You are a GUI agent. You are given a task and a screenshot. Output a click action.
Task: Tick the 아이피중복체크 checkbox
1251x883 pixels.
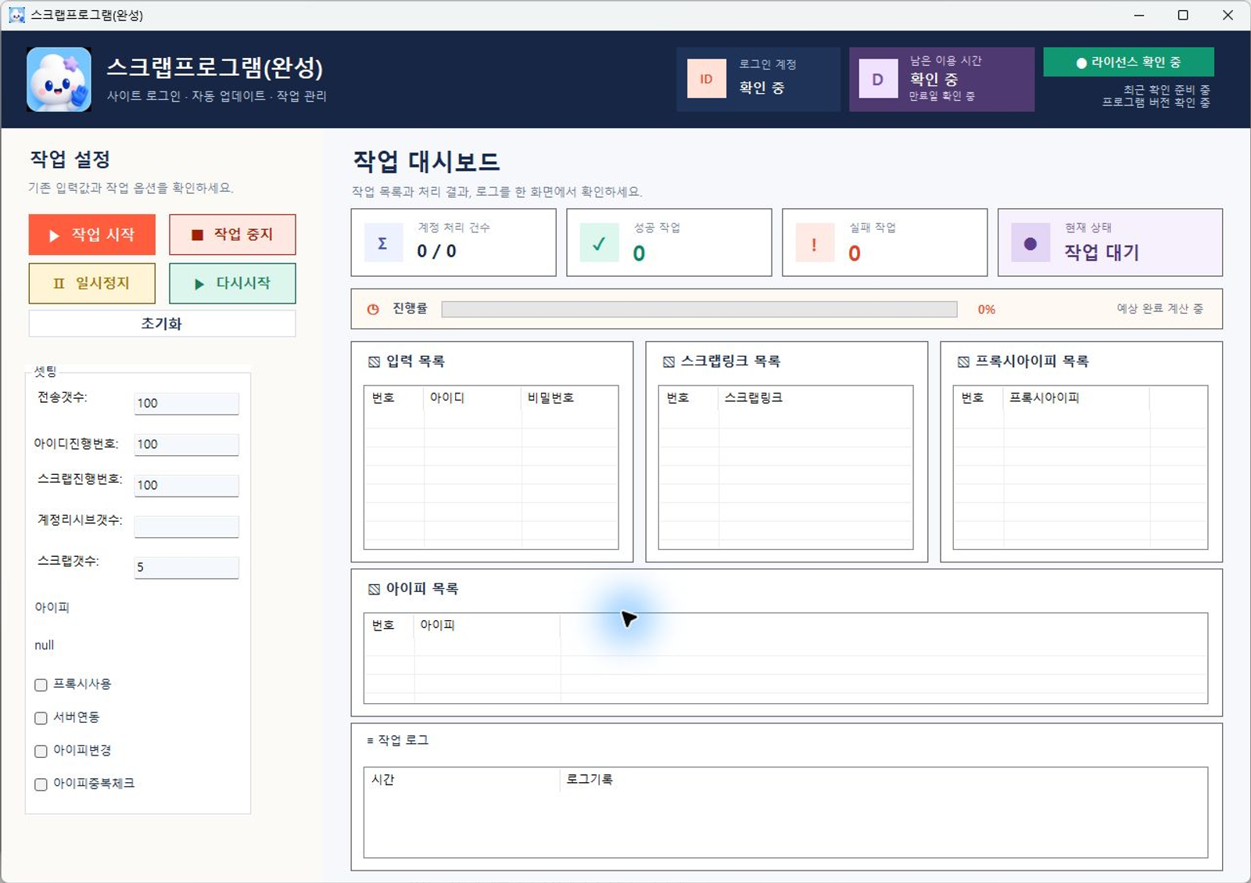[x=41, y=784]
